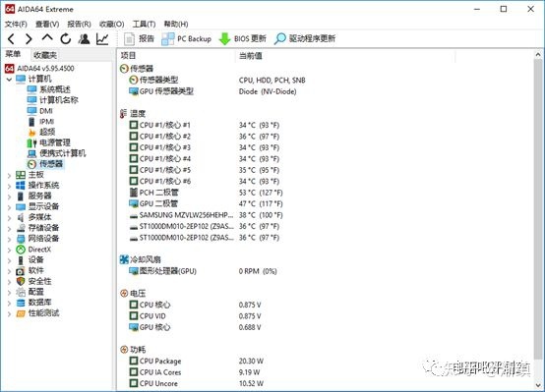Click the 设备 device icon in tree
The image size is (545, 392).
click(x=21, y=260)
